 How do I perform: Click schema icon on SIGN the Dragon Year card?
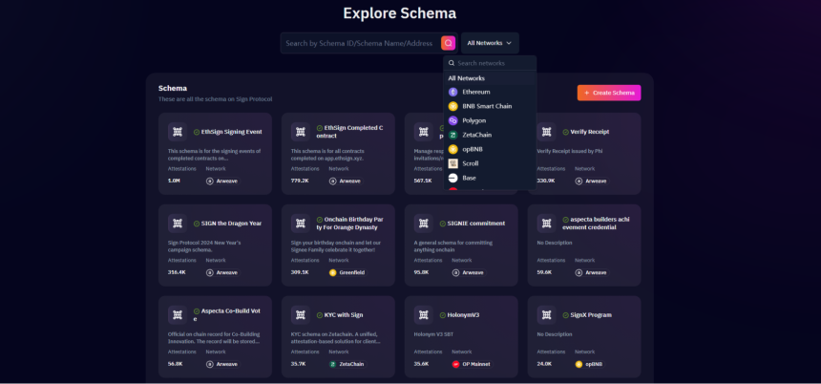[178, 224]
